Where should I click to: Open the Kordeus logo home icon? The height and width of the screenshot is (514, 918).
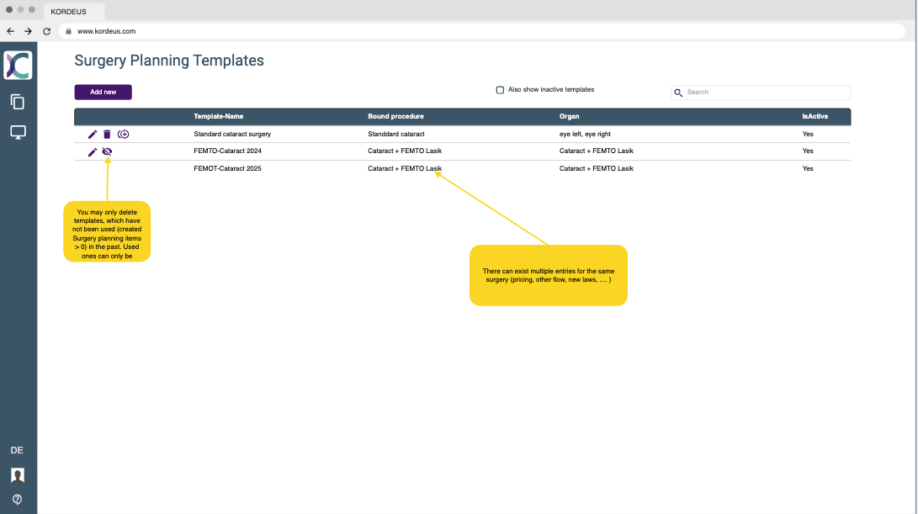[18, 66]
